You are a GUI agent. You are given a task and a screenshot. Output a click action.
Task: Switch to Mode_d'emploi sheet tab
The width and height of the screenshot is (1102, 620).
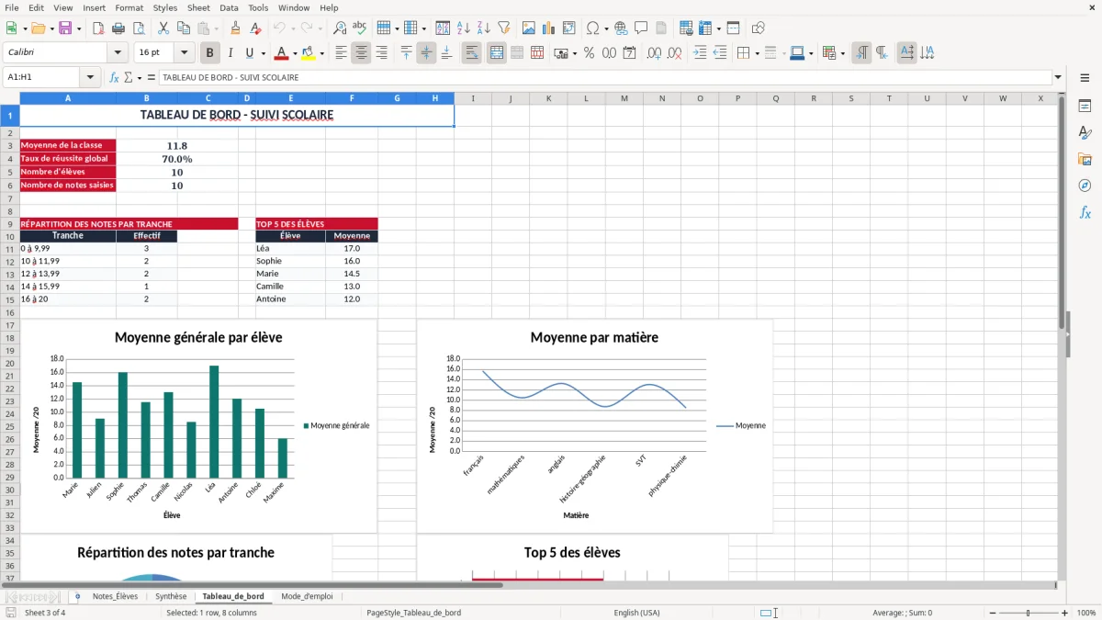click(307, 596)
